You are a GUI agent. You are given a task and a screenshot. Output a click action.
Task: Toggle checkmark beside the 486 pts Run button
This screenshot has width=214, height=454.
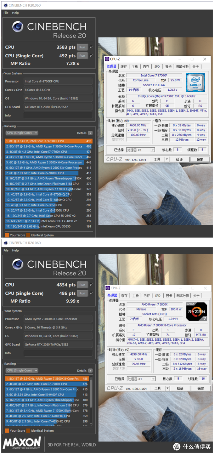[91, 293]
